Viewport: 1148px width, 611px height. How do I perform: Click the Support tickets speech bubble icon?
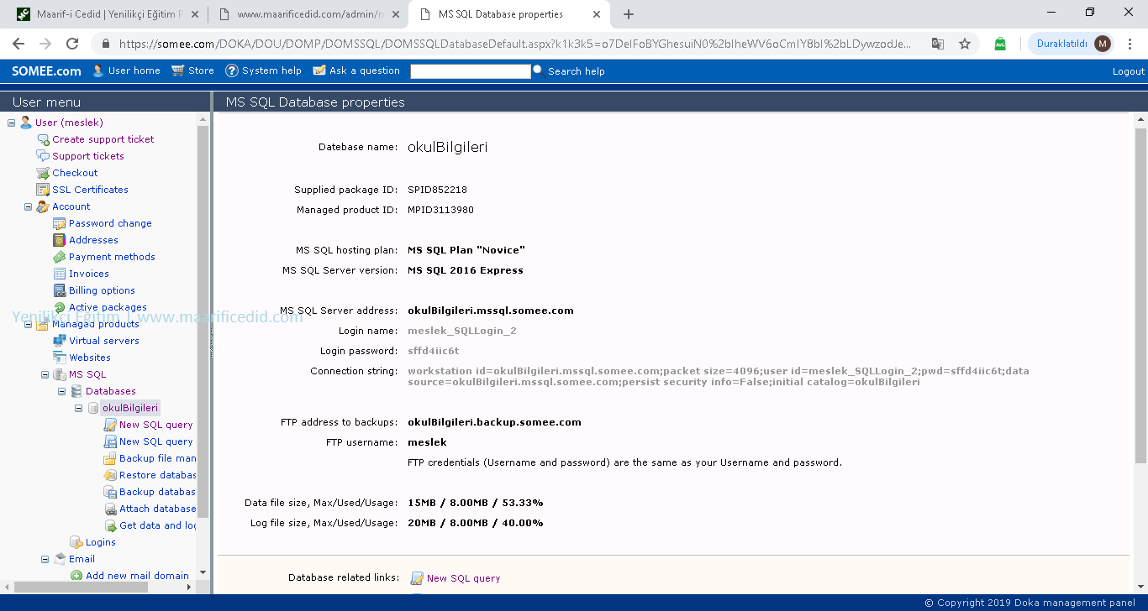[43, 156]
